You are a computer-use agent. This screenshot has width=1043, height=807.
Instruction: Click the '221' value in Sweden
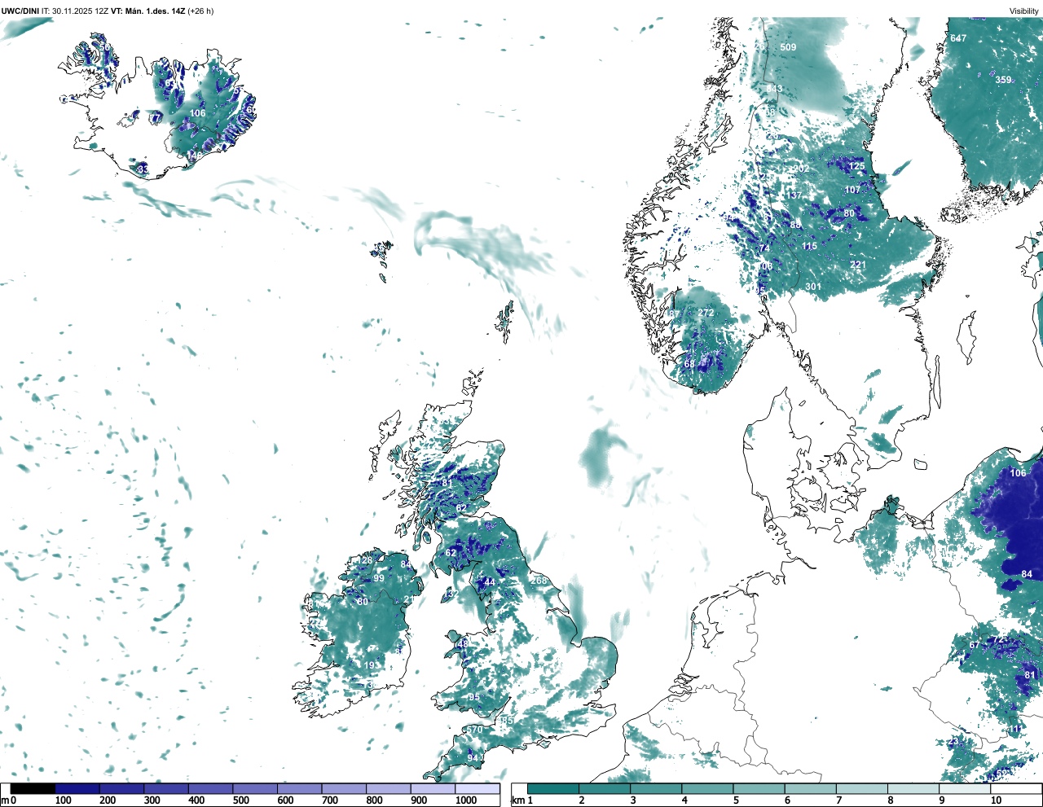click(x=858, y=265)
